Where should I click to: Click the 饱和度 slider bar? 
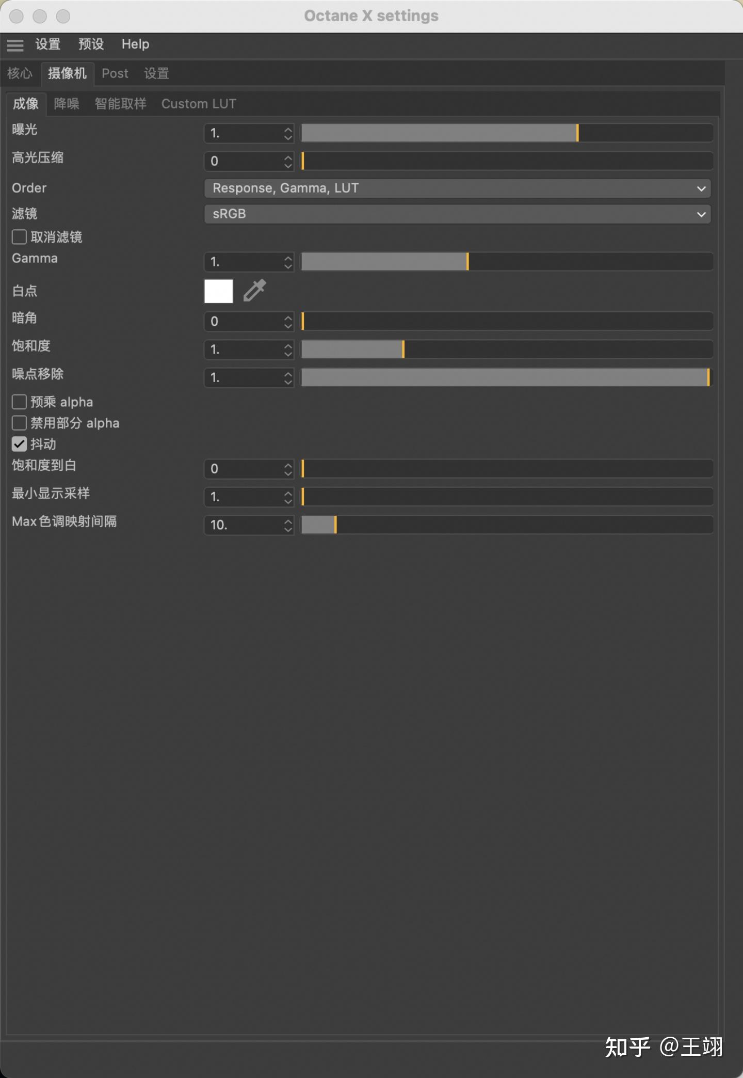pos(507,350)
